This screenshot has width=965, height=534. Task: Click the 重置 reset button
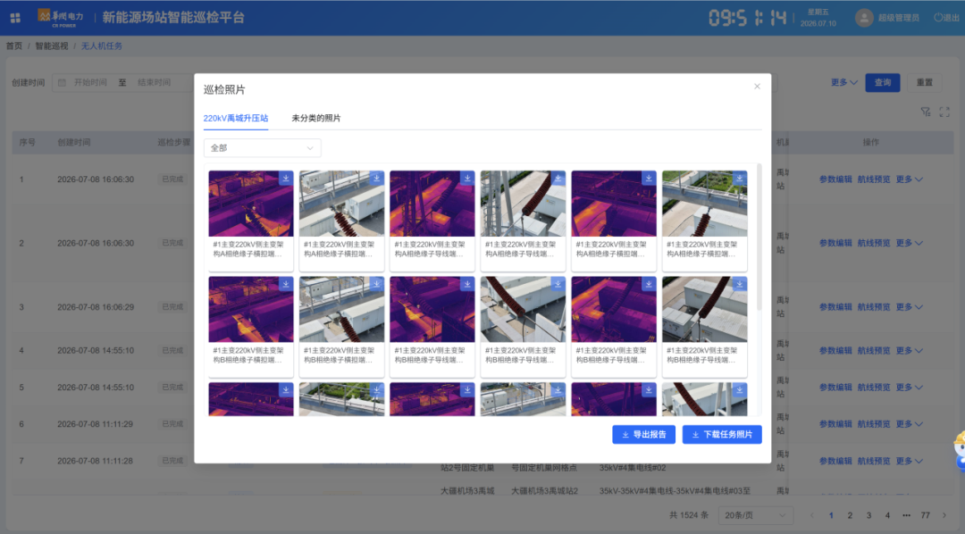point(925,82)
